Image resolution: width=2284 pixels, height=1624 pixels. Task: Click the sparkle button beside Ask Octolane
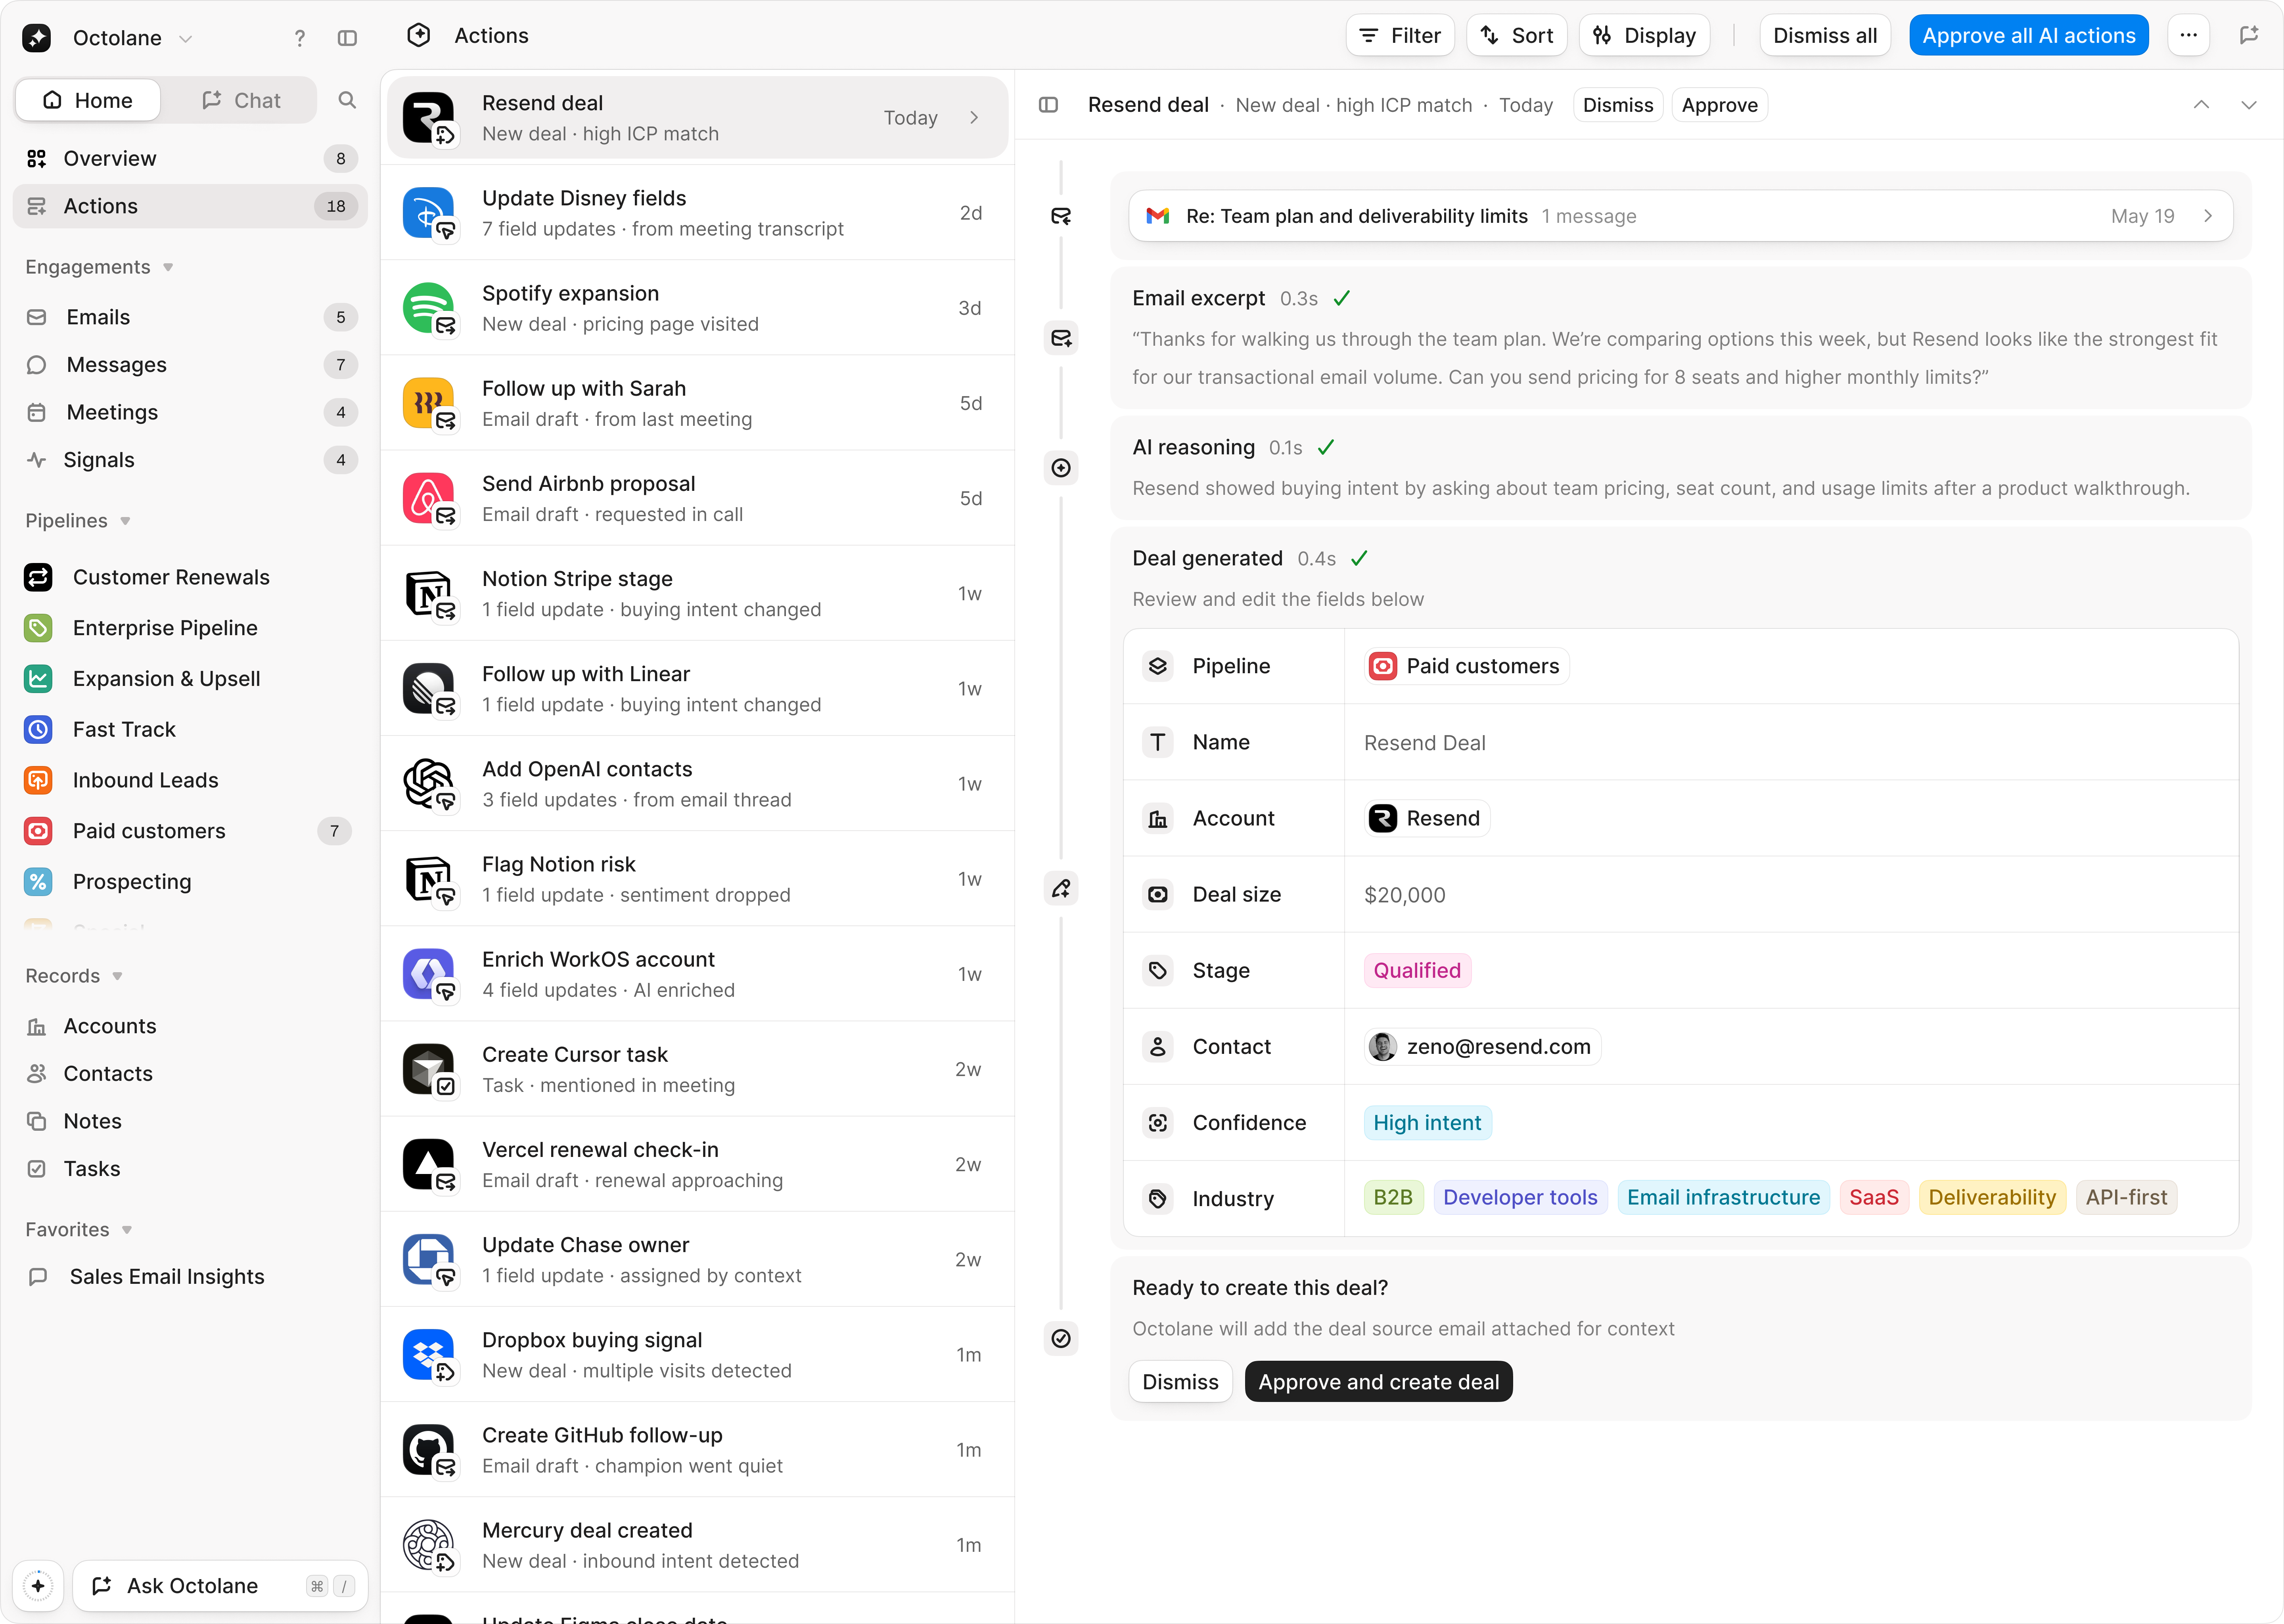click(x=38, y=1586)
